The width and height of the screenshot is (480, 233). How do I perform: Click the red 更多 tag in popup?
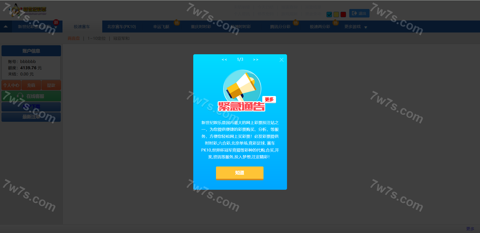tap(269, 99)
